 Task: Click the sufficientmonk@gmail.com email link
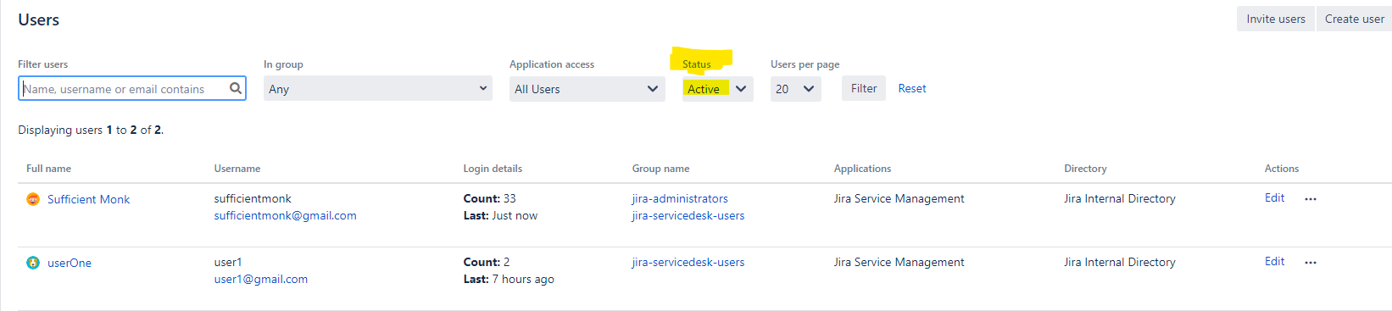(x=286, y=215)
